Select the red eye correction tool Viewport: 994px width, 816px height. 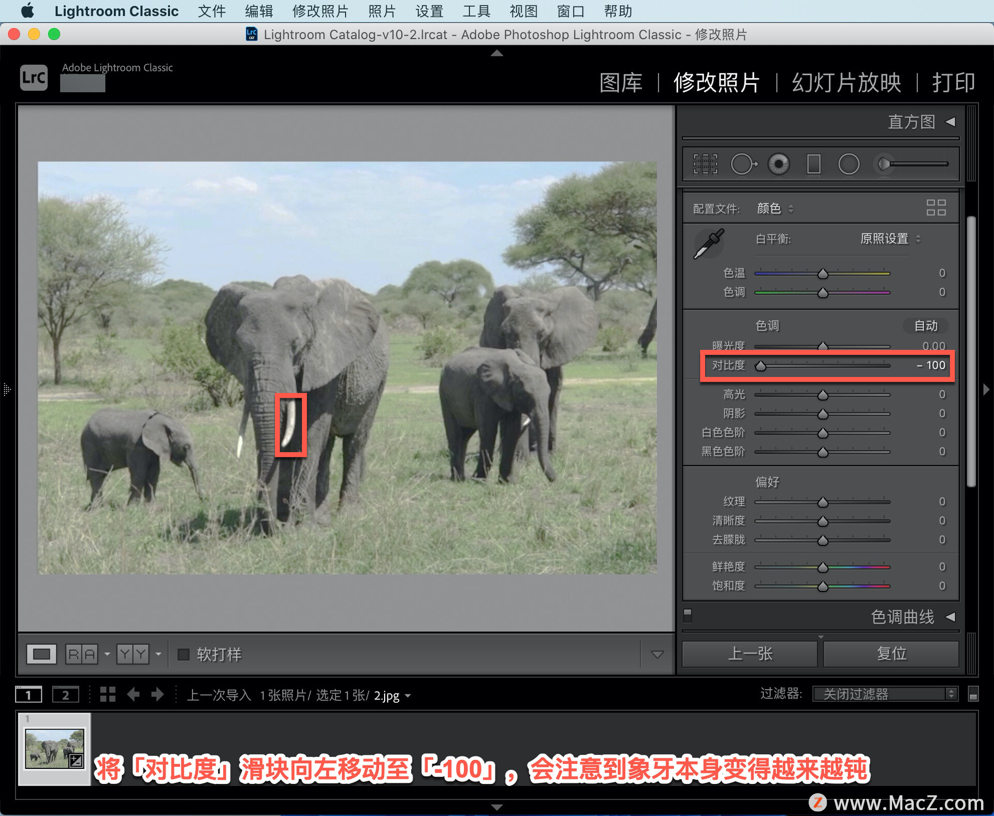coord(779,165)
